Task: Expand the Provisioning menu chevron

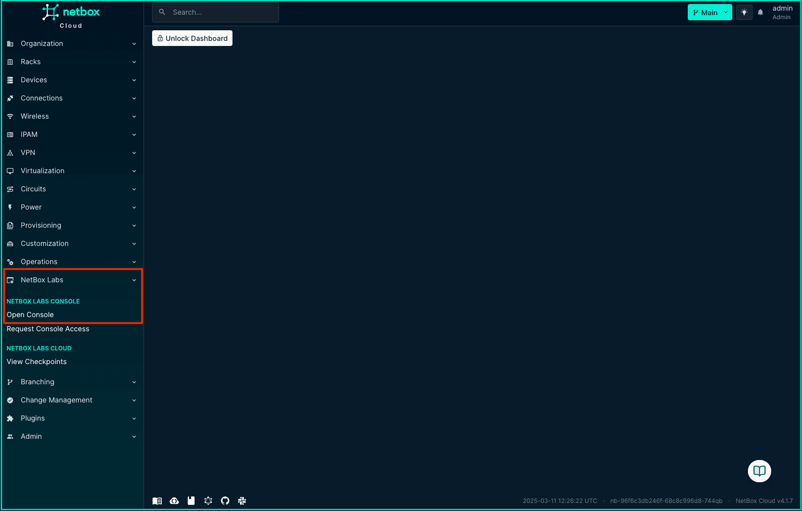Action: coord(134,226)
